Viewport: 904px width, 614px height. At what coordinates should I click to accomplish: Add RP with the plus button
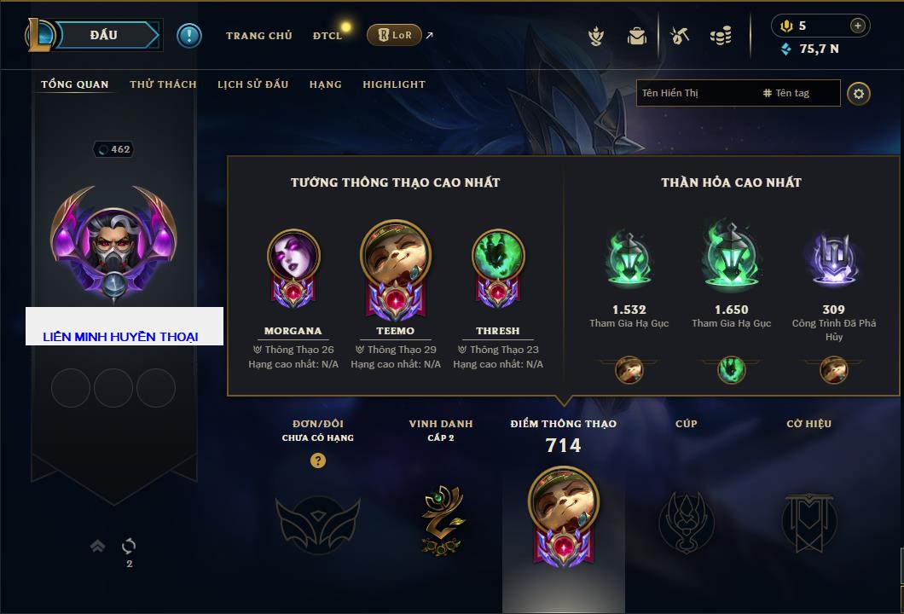click(x=858, y=26)
